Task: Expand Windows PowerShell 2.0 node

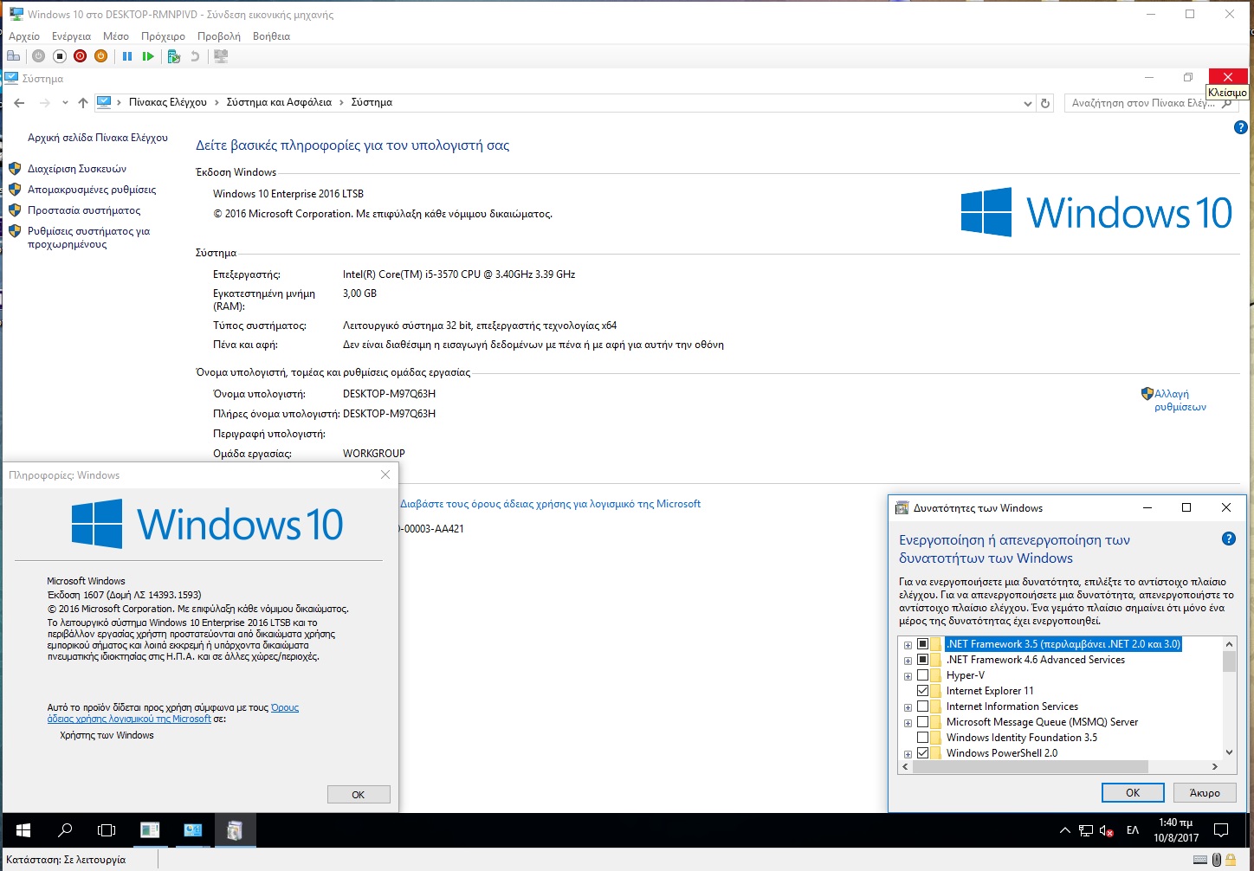Action: [x=908, y=754]
